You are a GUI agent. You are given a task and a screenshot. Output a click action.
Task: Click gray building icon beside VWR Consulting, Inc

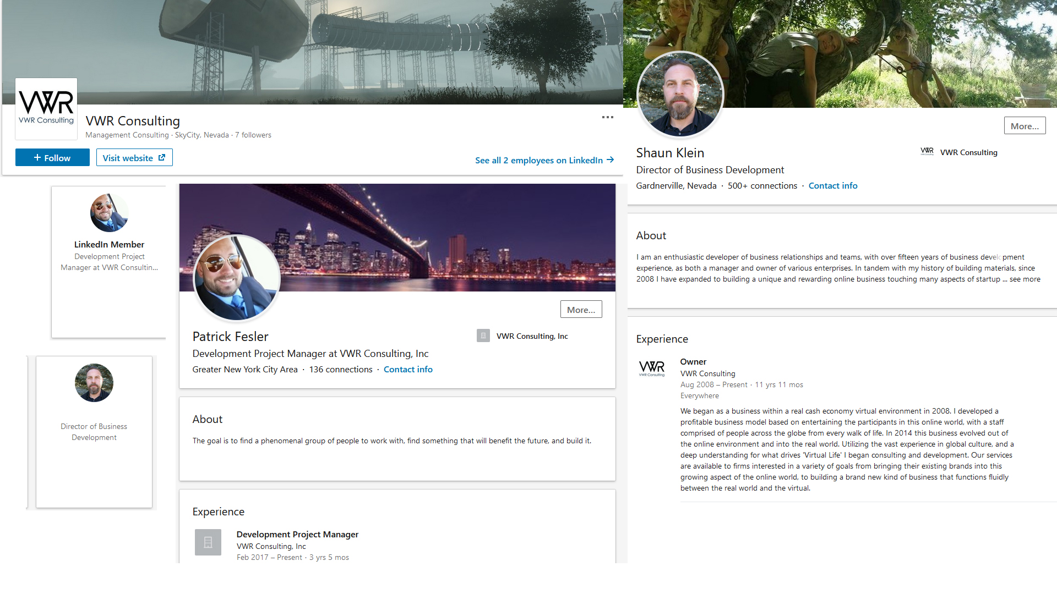pos(483,335)
